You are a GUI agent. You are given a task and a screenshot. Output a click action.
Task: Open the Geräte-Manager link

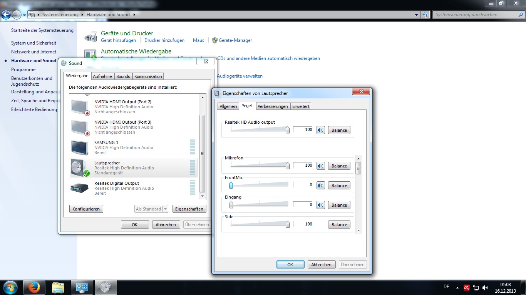(x=235, y=40)
